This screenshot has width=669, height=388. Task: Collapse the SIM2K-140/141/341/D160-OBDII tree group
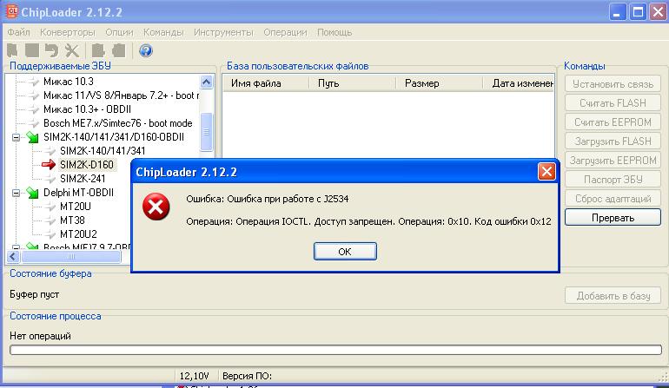point(17,137)
